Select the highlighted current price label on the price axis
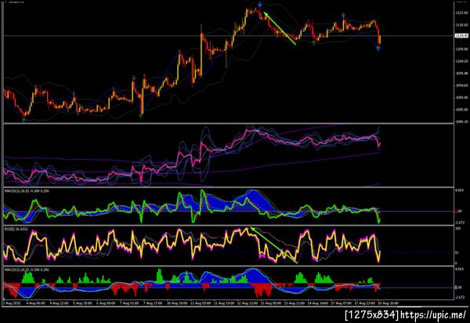470x323 pixels. pyautogui.click(x=461, y=36)
